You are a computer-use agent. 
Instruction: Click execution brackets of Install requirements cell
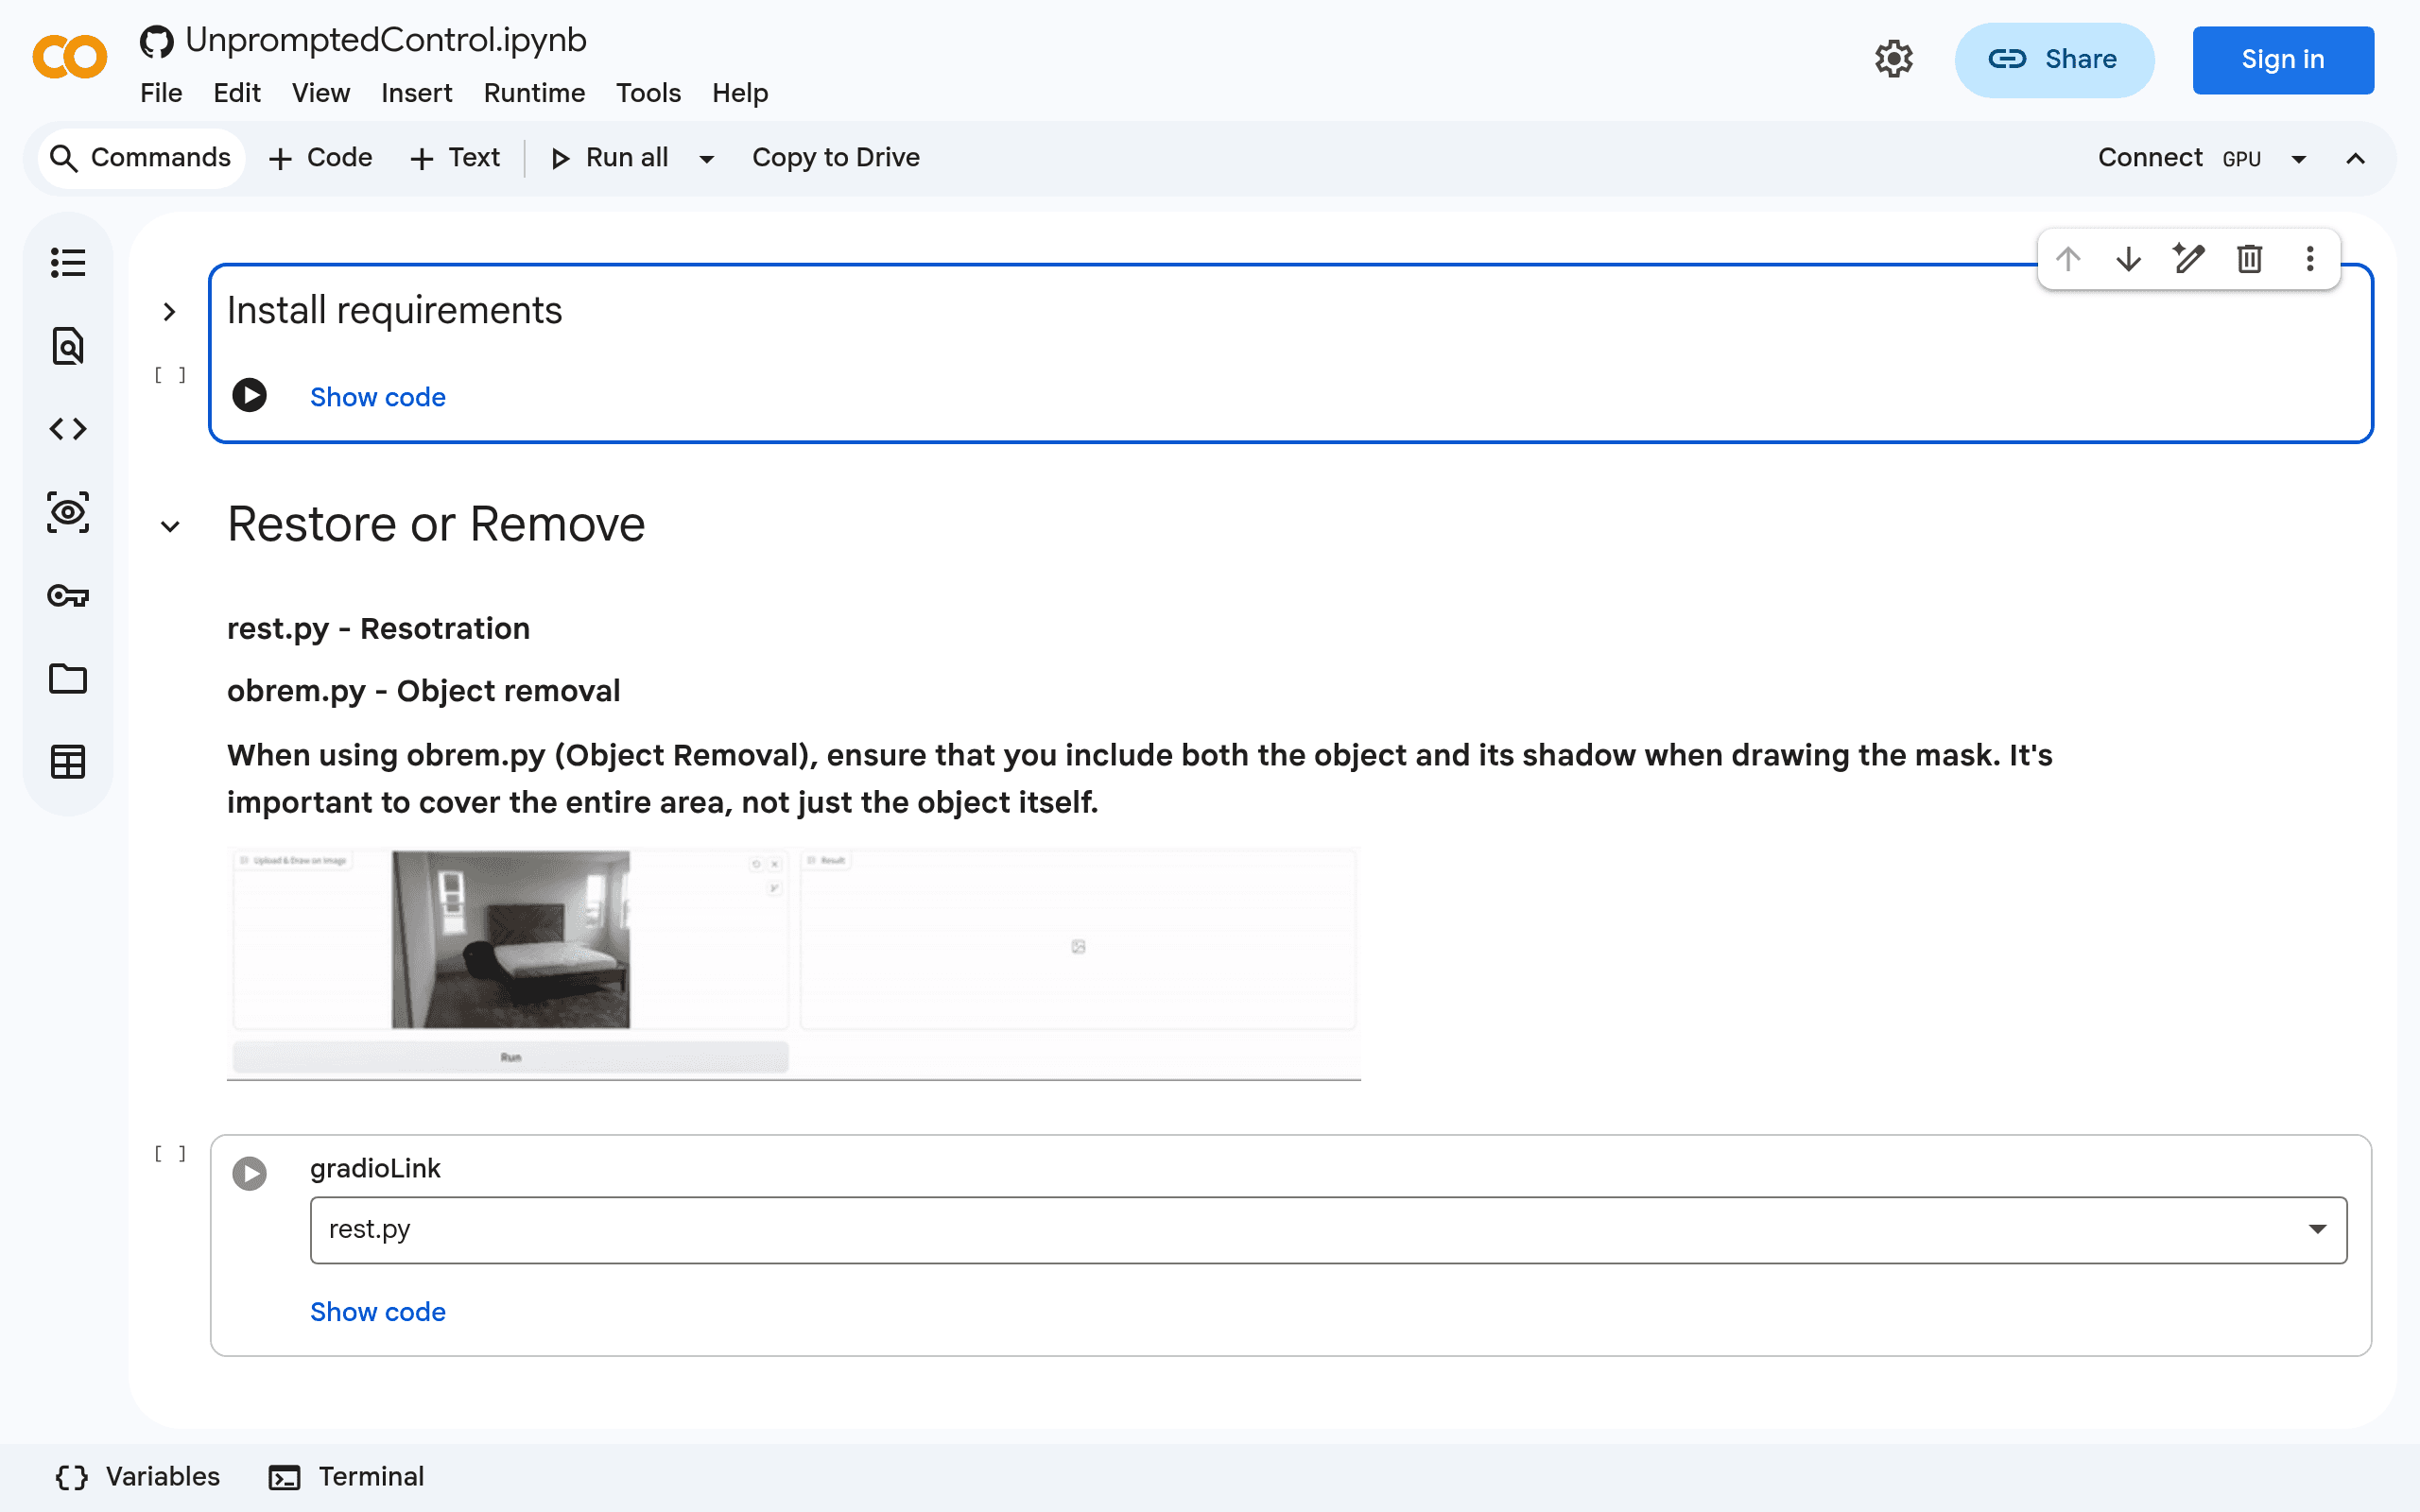pos(170,375)
